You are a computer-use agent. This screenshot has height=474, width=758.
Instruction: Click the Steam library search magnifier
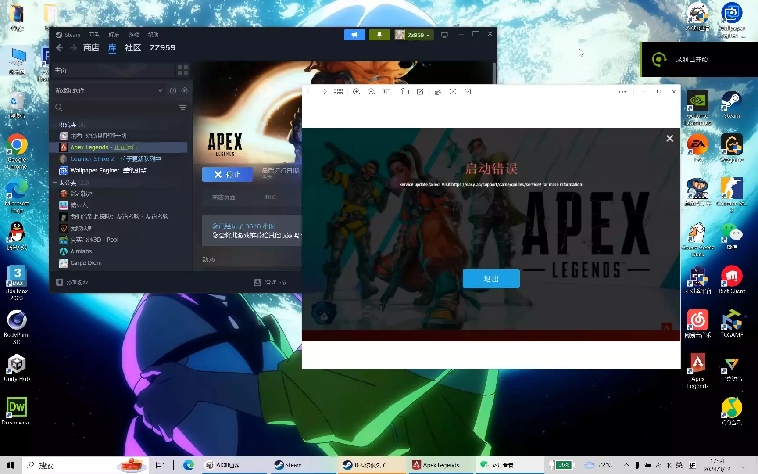59,108
